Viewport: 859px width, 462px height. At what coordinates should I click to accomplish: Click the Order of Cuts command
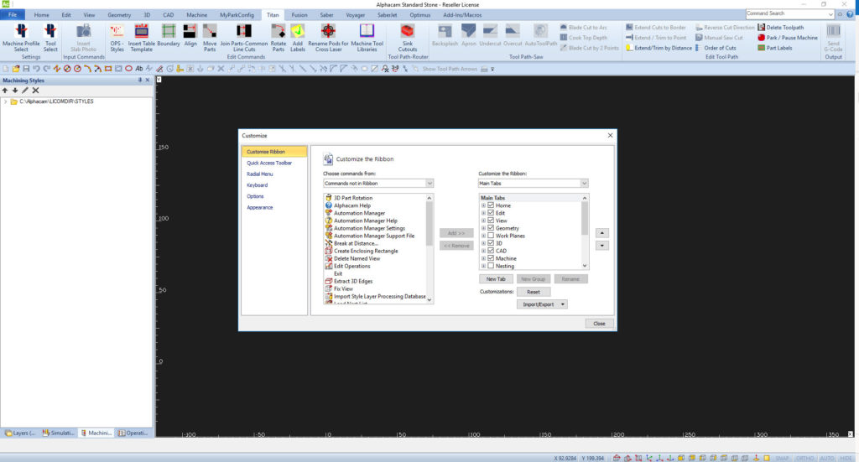point(716,48)
